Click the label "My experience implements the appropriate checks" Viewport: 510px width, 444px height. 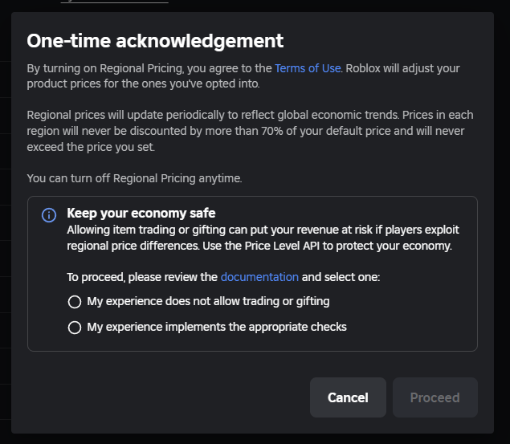pos(217,327)
